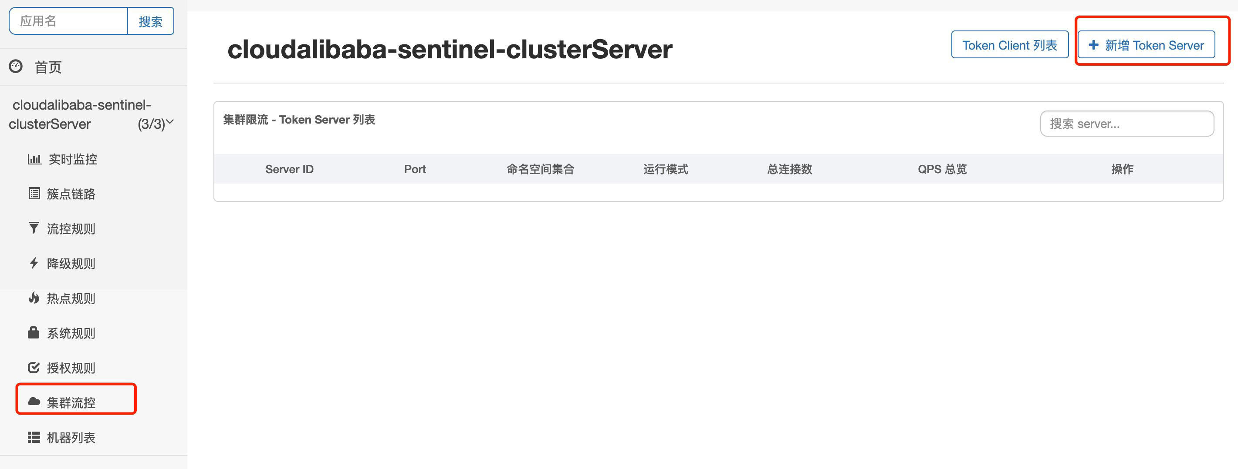Focus the 应用名 search input
Image resolution: width=1238 pixels, height=469 pixels.
(68, 21)
